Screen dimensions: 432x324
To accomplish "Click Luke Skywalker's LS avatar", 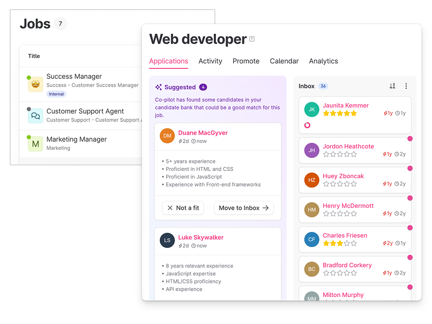I will 167,240.
